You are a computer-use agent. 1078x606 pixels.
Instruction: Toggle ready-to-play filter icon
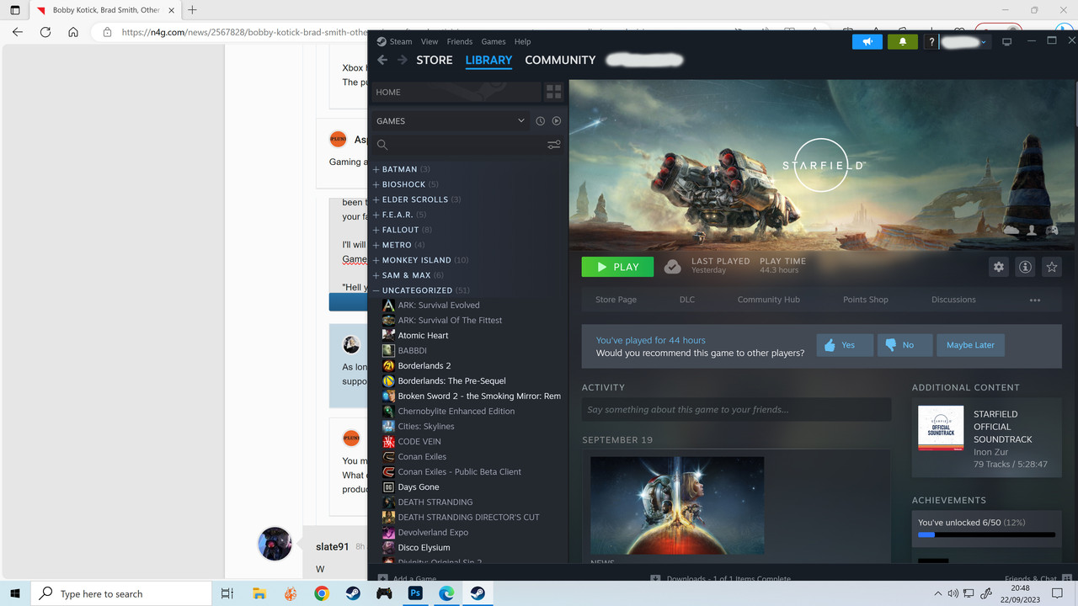[556, 121]
